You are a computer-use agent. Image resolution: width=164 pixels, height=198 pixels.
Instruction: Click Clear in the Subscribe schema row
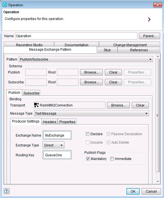(113, 82)
